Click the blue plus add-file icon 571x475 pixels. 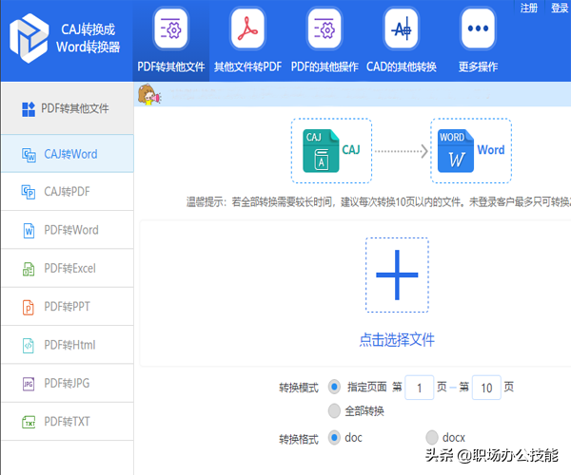(397, 275)
